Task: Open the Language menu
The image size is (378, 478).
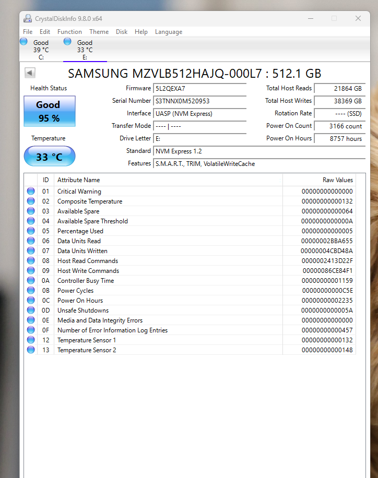Action: tap(169, 32)
